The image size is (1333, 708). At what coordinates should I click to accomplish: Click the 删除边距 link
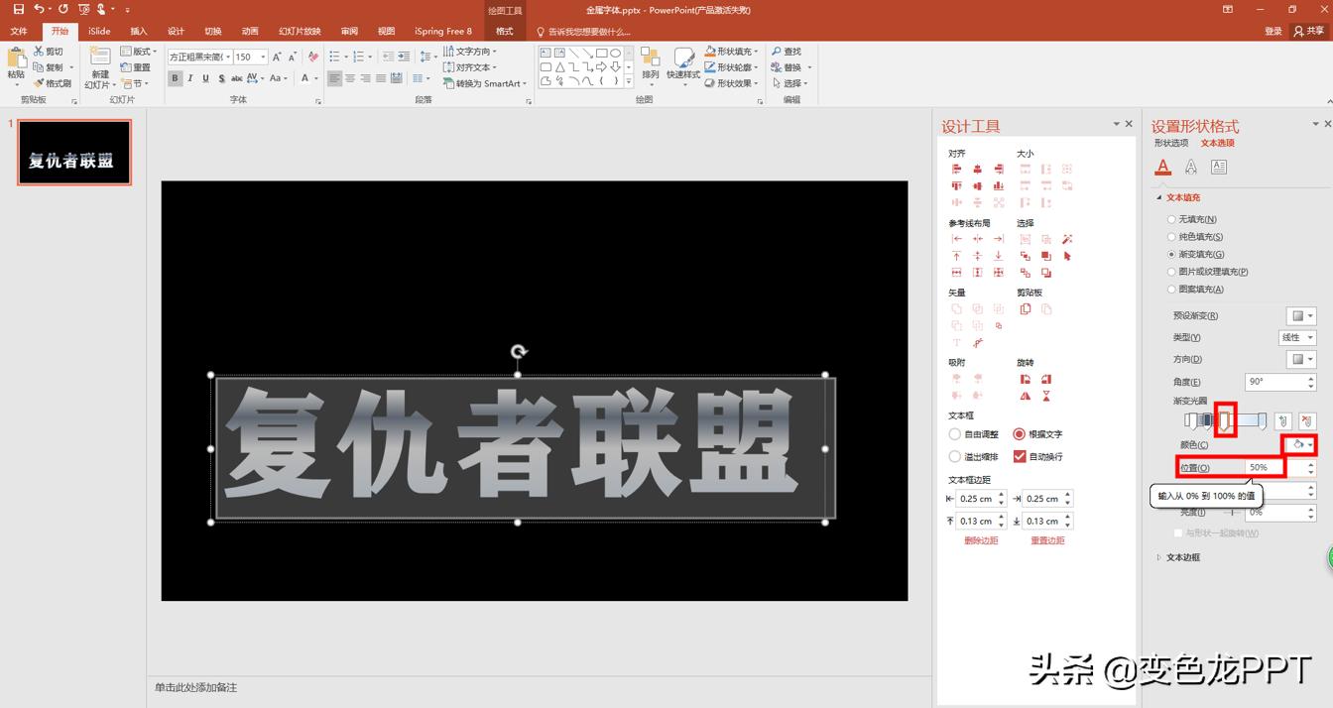(980, 540)
